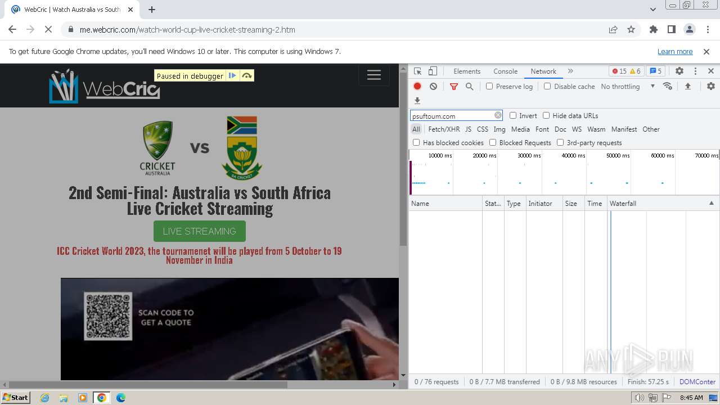The width and height of the screenshot is (720, 405).
Task: Clear the network log
Action: [x=433, y=86]
